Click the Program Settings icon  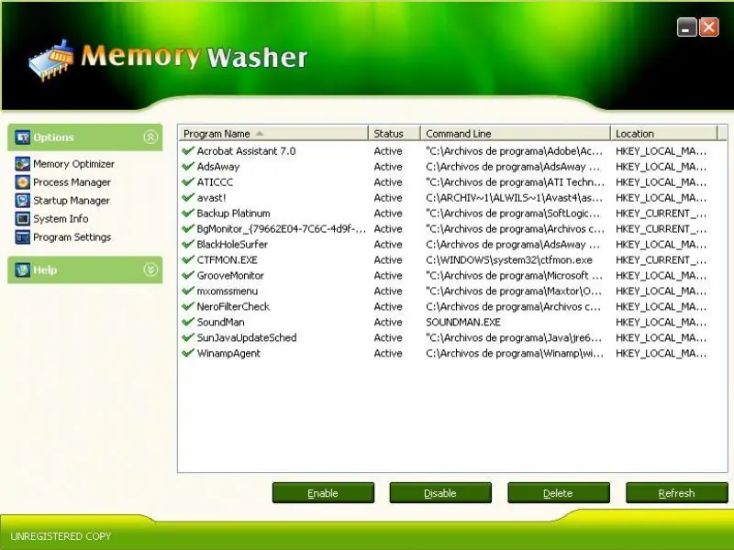pos(22,236)
